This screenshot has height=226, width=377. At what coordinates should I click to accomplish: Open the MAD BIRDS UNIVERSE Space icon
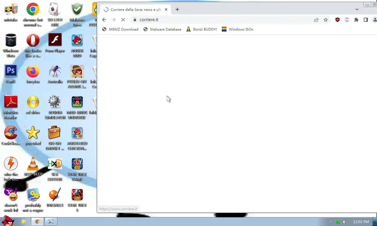[x=77, y=107]
